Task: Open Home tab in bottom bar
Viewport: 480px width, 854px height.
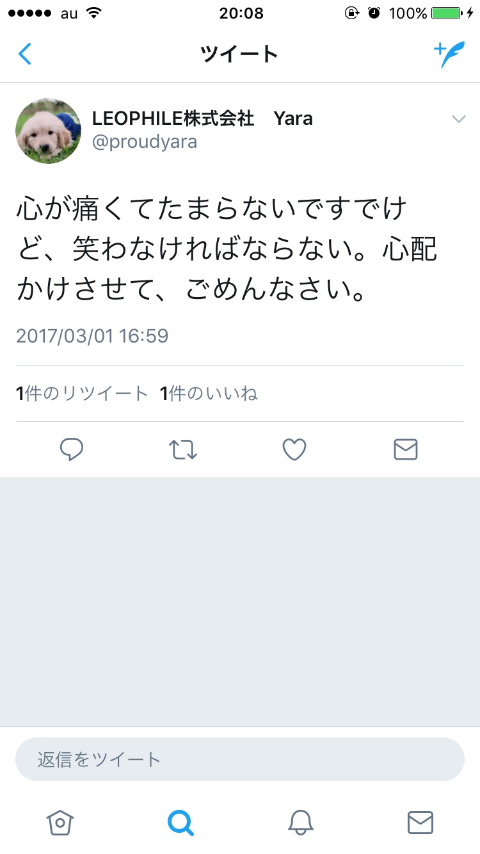Action: [60, 823]
